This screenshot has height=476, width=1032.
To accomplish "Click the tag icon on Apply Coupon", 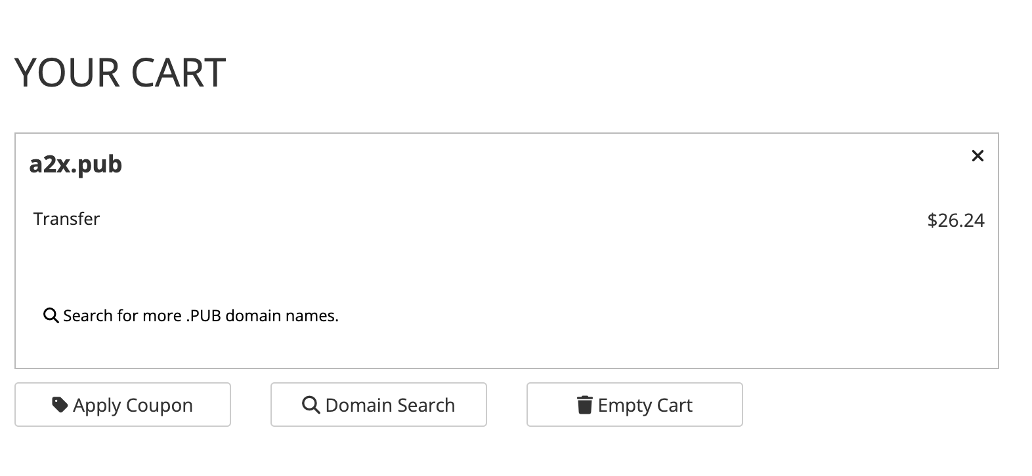I will [60, 405].
